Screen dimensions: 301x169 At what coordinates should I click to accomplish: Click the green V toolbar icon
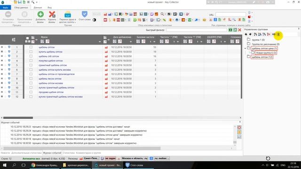tap(190, 20)
